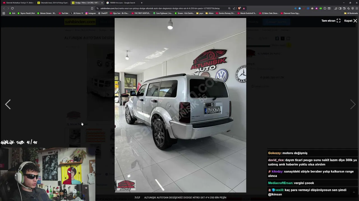
Task: Expand the Albüm bookmarks folder
Action: 210,13
